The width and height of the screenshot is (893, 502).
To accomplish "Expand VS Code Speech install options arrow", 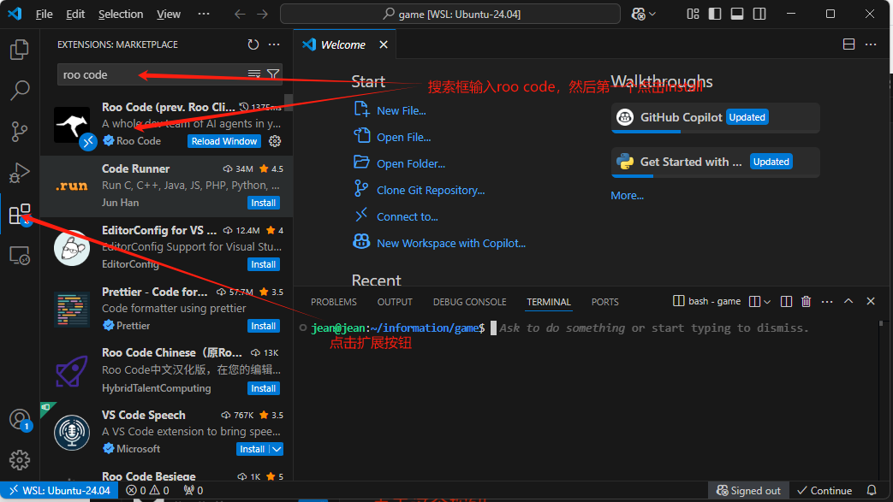I will tap(277, 449).
